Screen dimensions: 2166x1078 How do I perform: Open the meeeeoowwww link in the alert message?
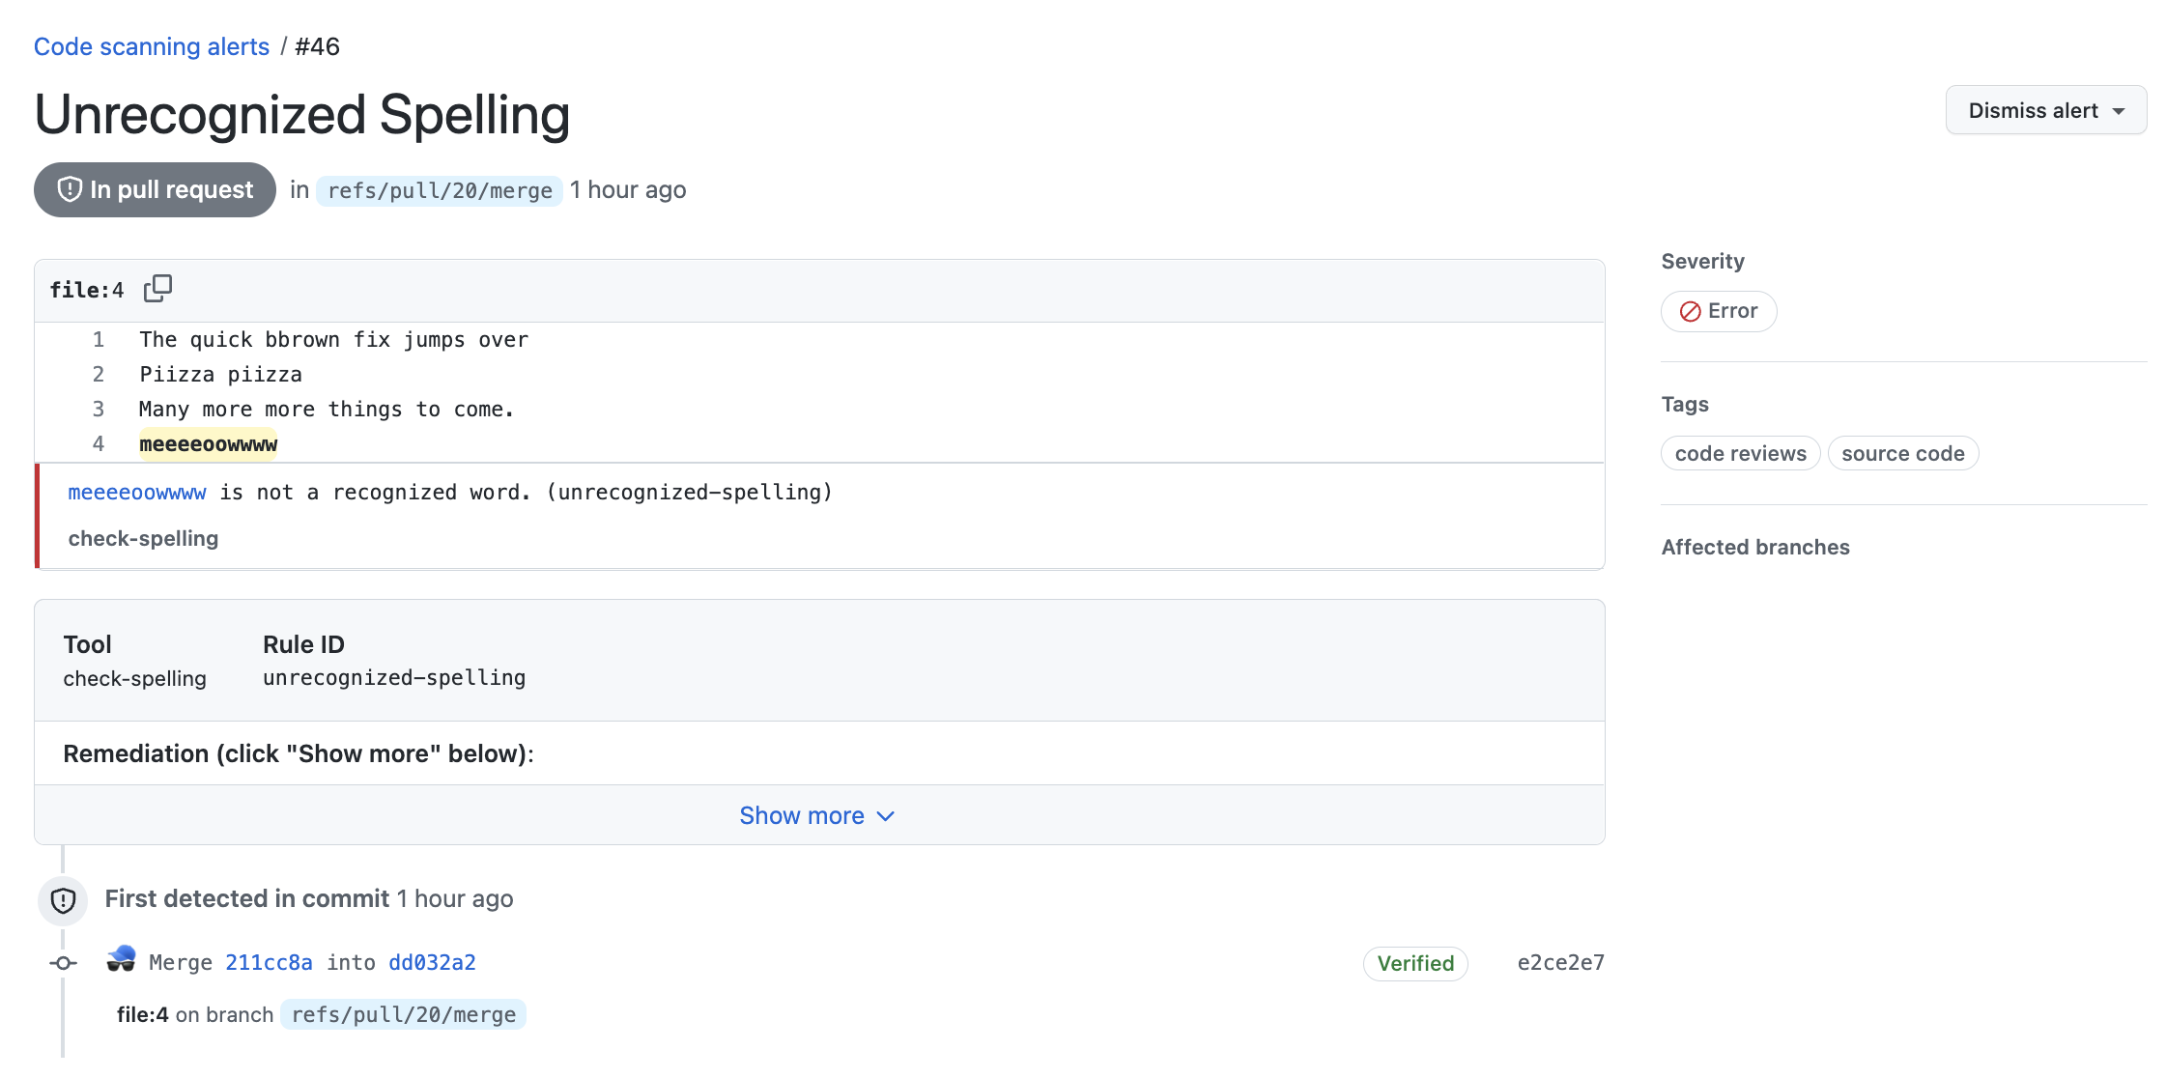(x=136, y=492)
